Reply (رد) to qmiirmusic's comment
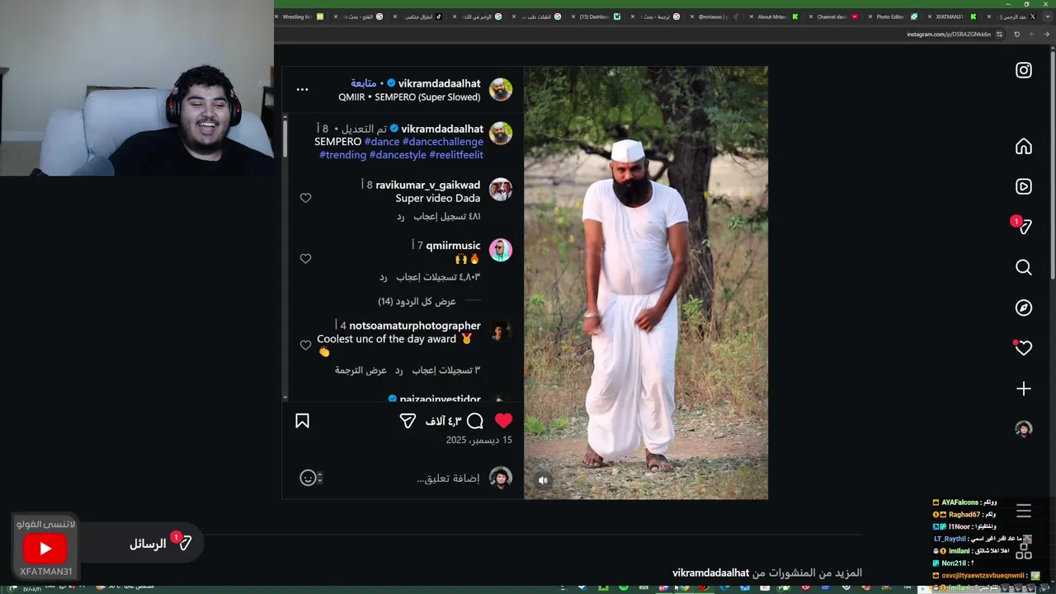Viewport: 1056px width, 594px height. [384, 277]
